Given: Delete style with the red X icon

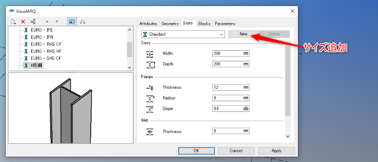Looking at the screenshot, I should tap(23, 22).
